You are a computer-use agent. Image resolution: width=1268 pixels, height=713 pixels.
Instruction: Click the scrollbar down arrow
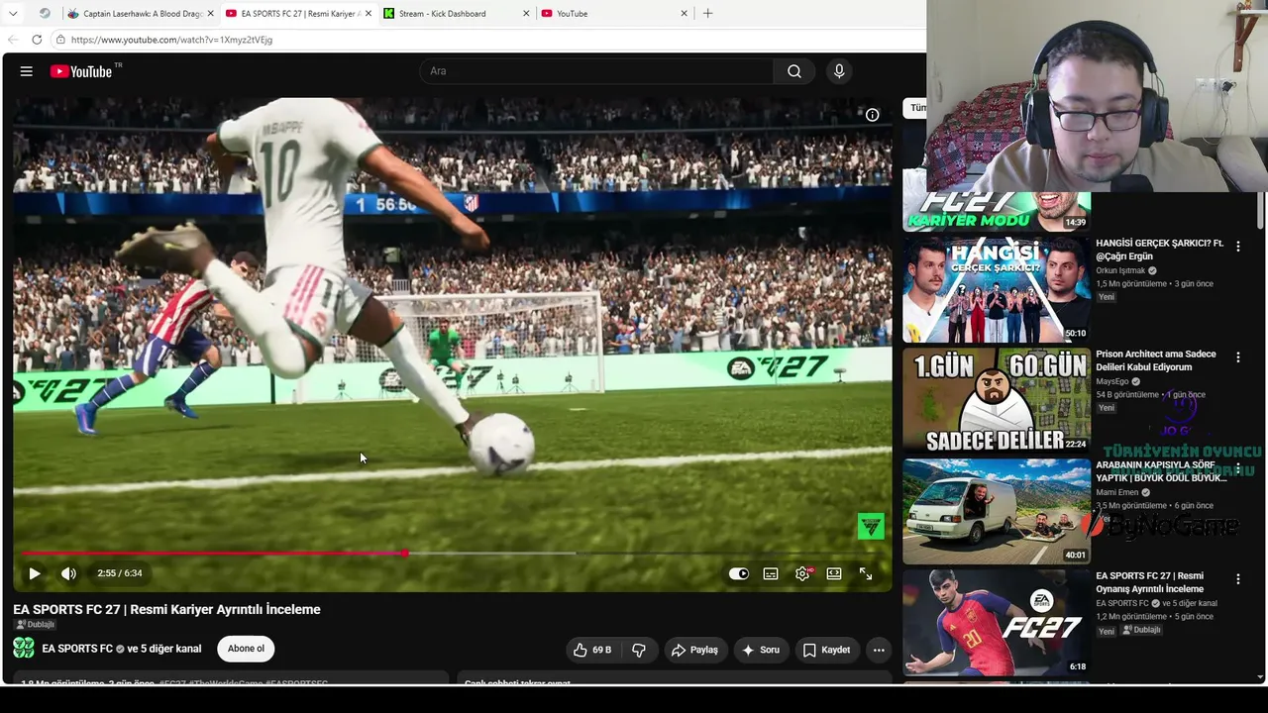[x=1260, y=677]
